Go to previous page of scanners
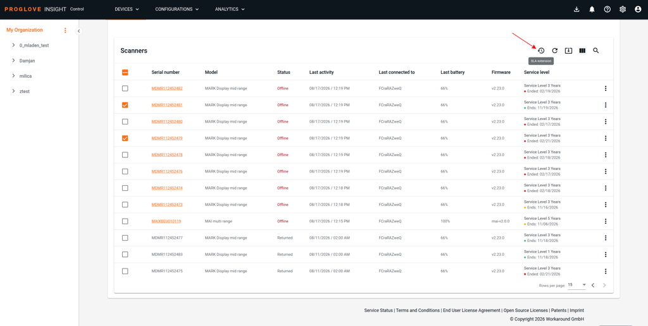This screenshot has height=326, width=648. point(592,285)
